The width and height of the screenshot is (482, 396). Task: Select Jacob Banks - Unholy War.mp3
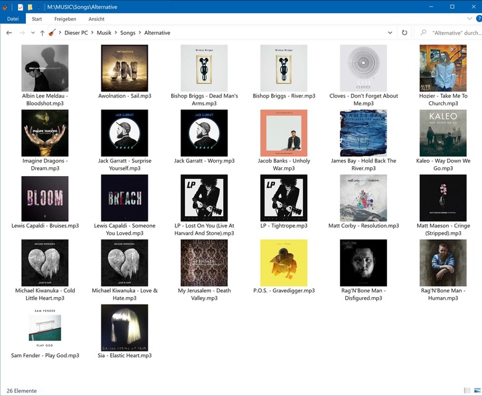[284, 133]
